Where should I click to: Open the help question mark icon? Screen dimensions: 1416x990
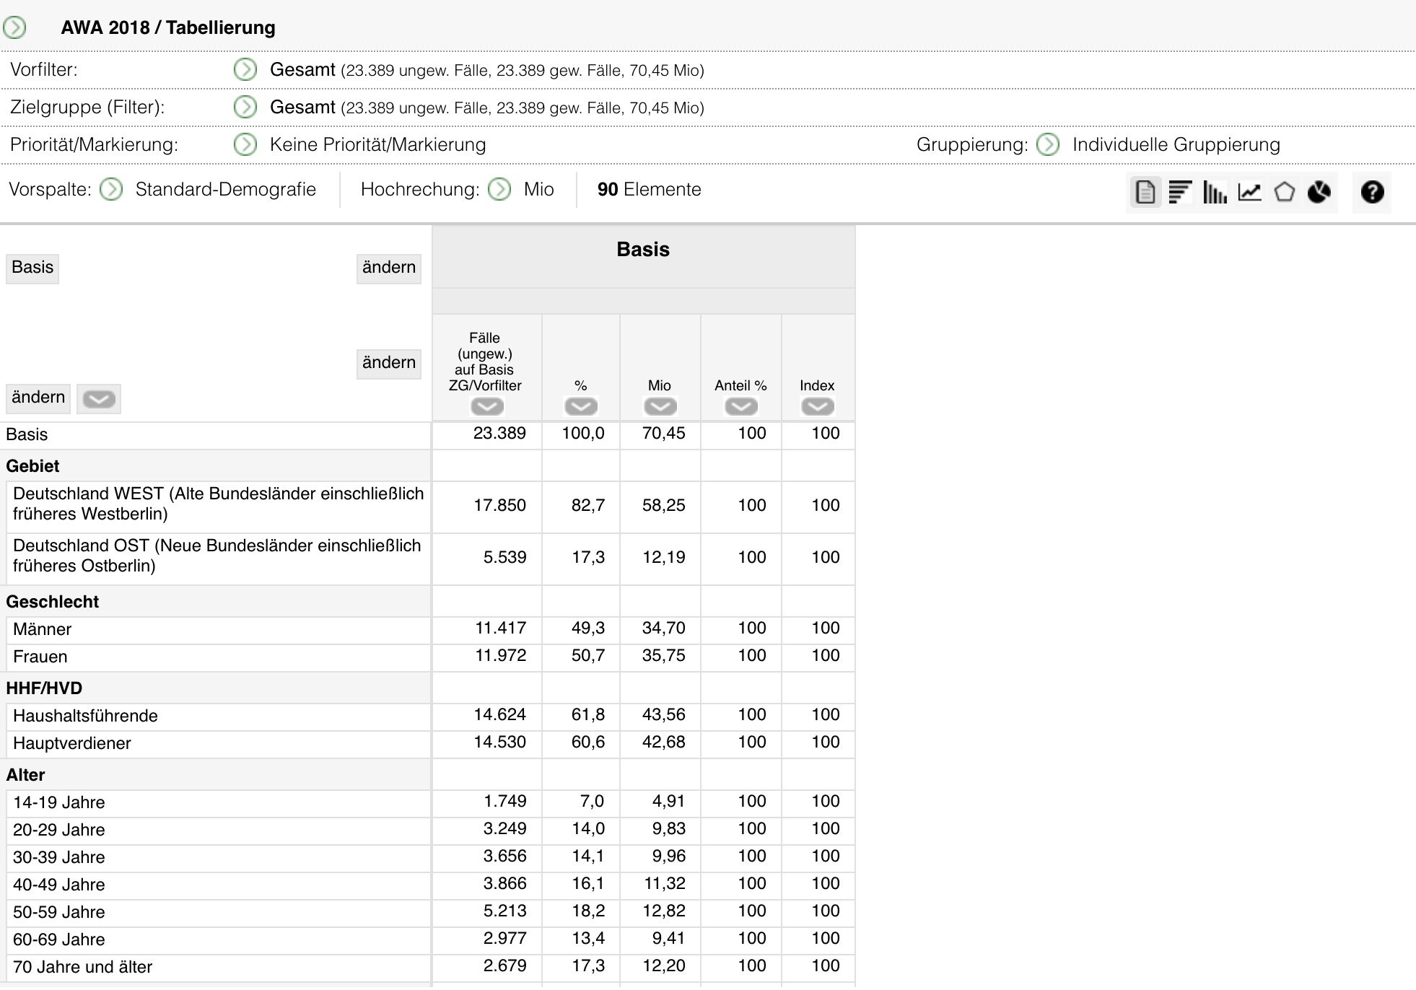1372,192
